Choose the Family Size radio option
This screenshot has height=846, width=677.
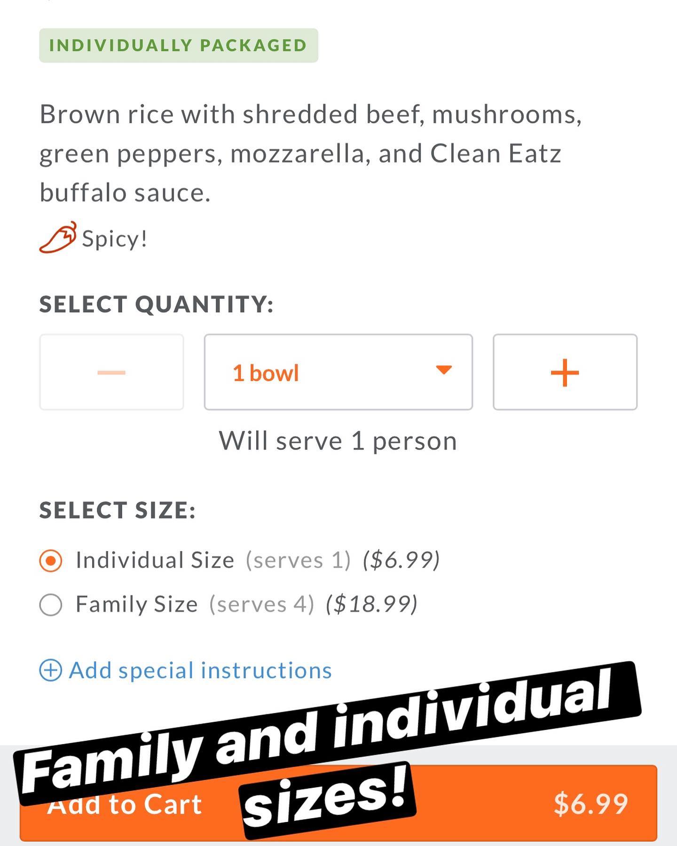coord(51,605)
